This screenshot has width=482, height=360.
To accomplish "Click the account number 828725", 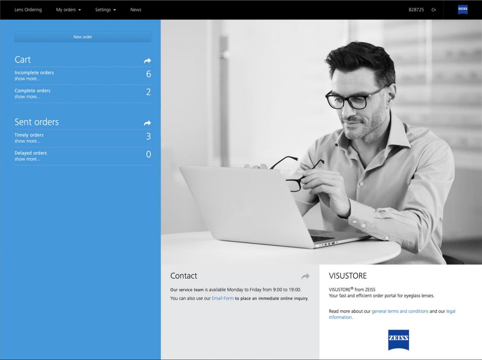I will [416, 10].
